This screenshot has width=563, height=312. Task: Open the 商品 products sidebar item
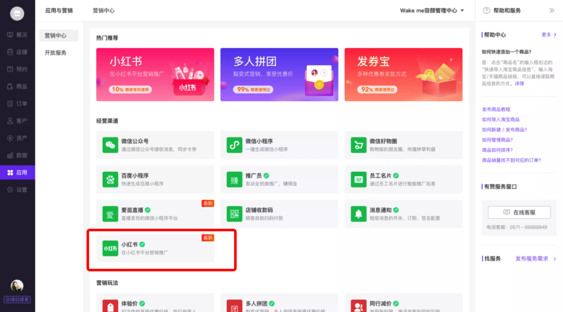17,86
